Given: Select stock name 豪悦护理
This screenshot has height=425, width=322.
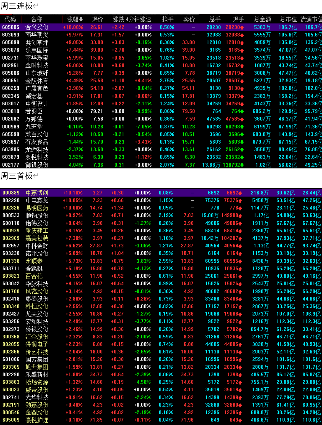Looking at the screenshot, I should click(x=37, y=420).
